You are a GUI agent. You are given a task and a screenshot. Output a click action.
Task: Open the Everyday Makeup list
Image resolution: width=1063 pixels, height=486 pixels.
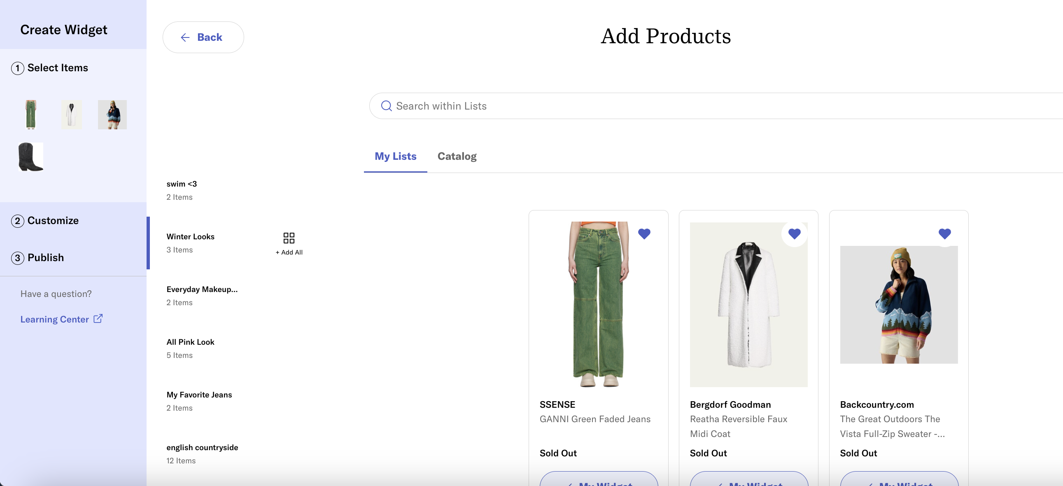(202, 295)
